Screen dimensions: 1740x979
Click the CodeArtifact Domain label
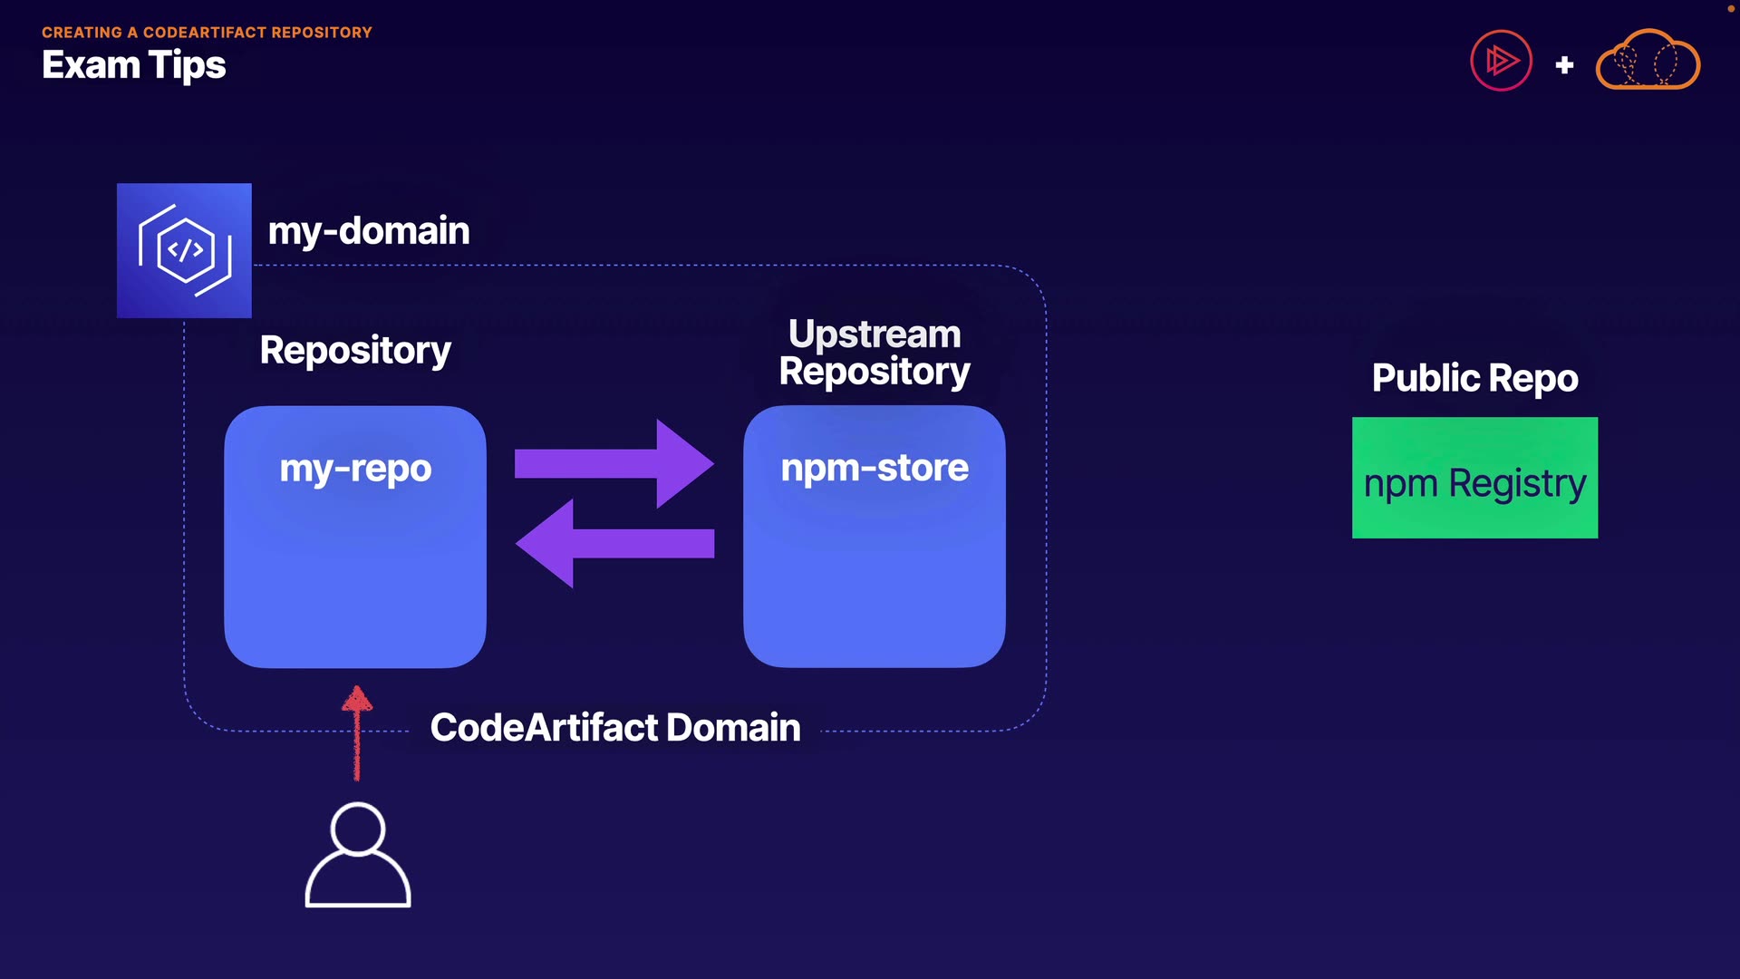[x=615, y=728]
